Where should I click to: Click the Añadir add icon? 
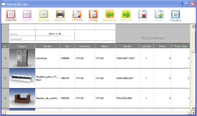[159, 16]
